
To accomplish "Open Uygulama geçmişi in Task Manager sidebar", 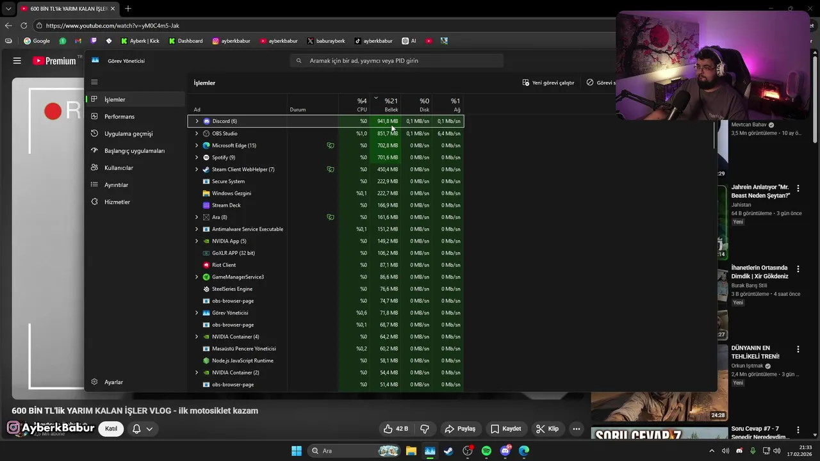I will [x=135, y=134].
